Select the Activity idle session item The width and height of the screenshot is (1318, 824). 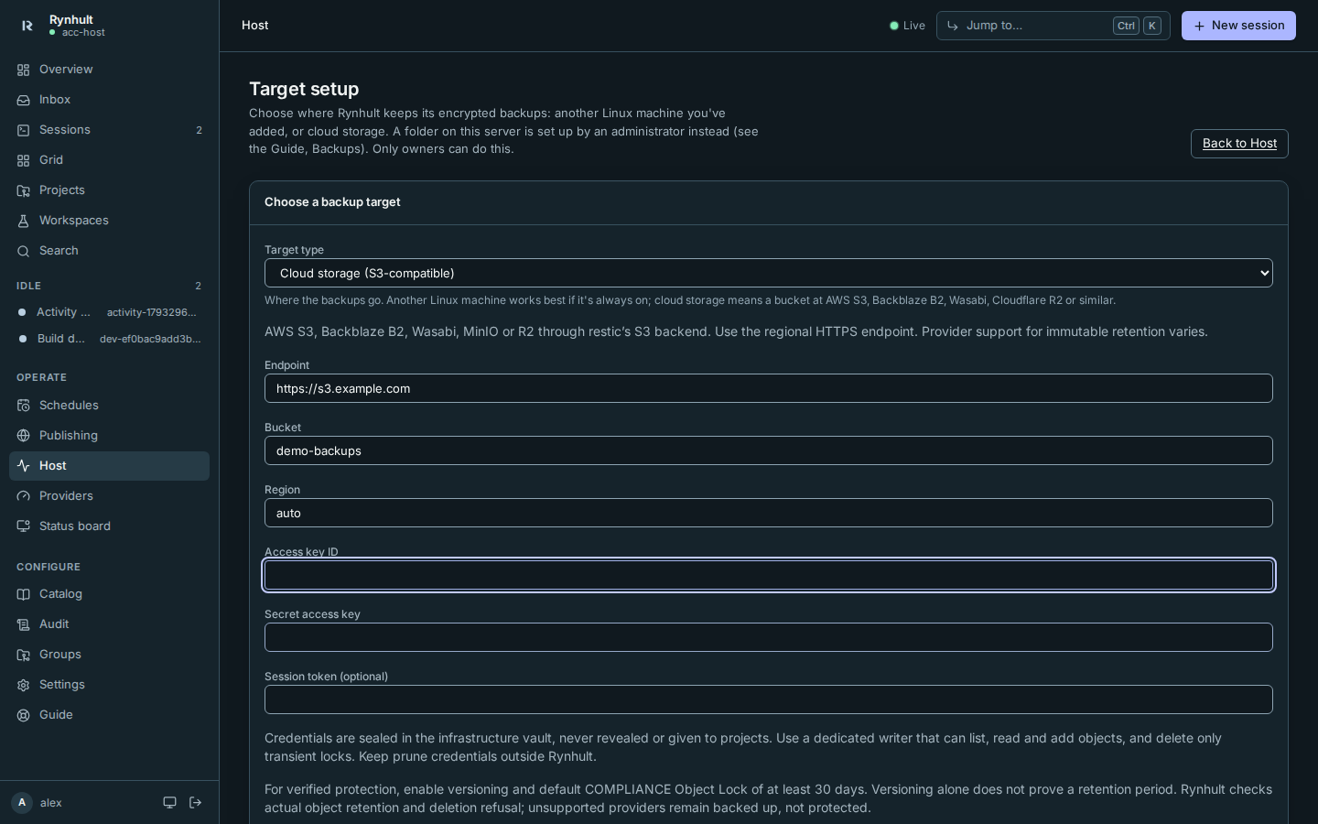109,312
